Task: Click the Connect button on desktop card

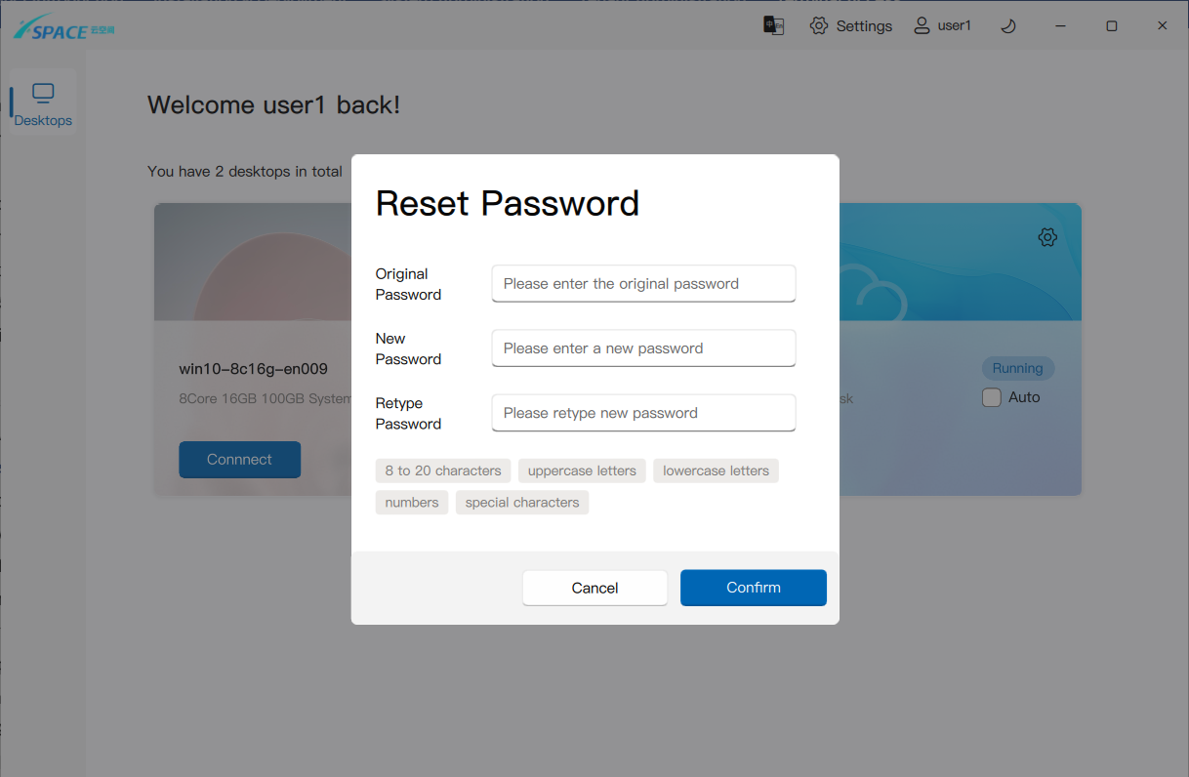Action: pos(239,460)
